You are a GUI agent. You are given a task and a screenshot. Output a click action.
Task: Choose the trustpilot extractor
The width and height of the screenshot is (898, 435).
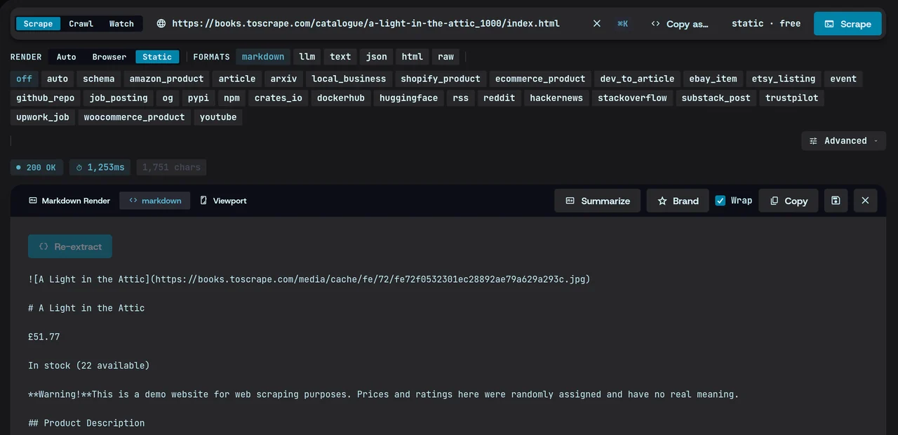click(x=792, y=98)
